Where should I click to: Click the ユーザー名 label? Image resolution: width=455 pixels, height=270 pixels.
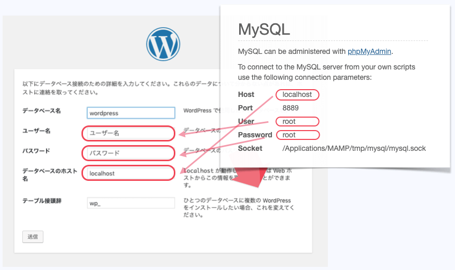point(36,131)
